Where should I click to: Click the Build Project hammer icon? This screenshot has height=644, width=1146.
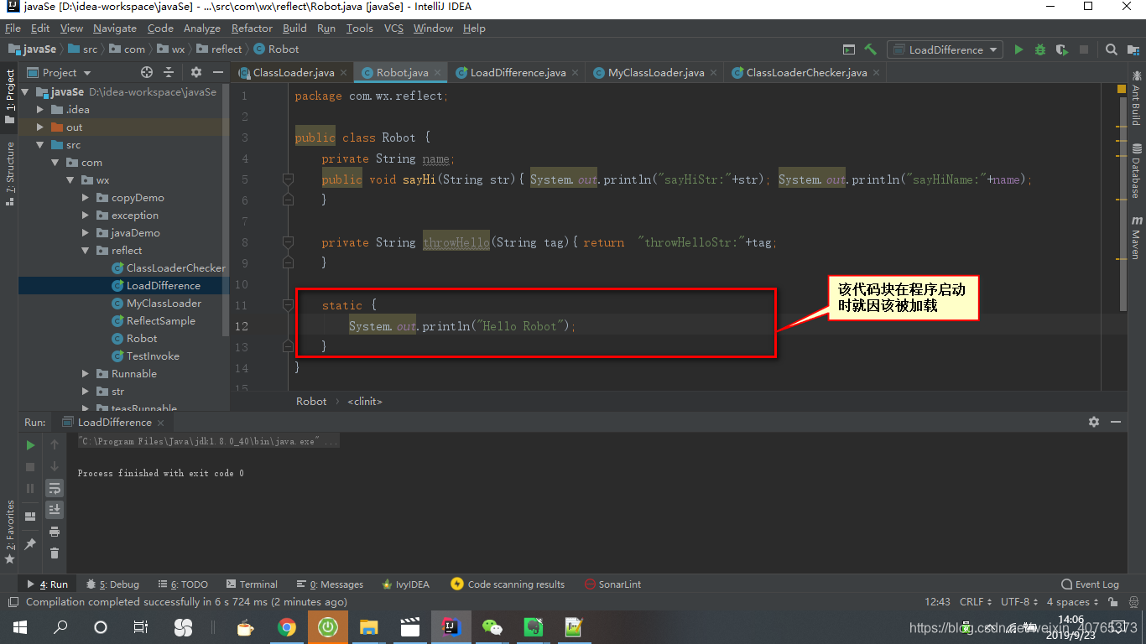coord(871,49)
